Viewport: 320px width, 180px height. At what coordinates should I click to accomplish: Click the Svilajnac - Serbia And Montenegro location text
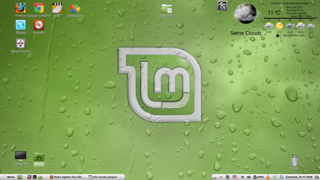point(290,3)
